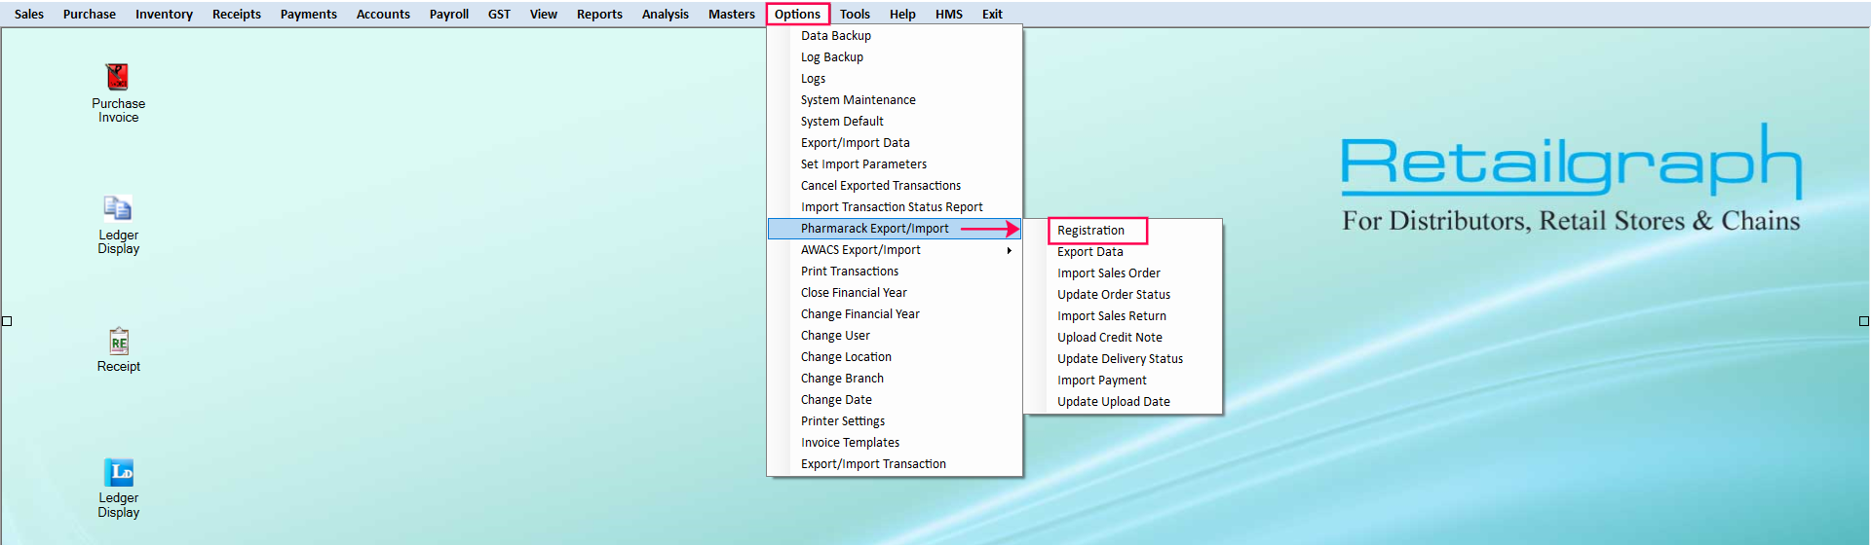
Task: Click Close Financial Year
Action: [854, 293]
